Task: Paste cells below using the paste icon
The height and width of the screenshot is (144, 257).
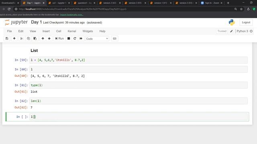Action: [x=35, y=38]
